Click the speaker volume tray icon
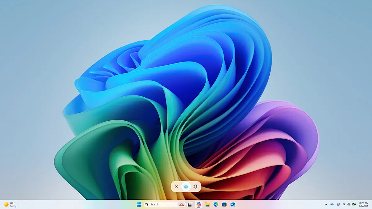The width and height of the screenshot is (372, 209). click(x=349, y=204)
